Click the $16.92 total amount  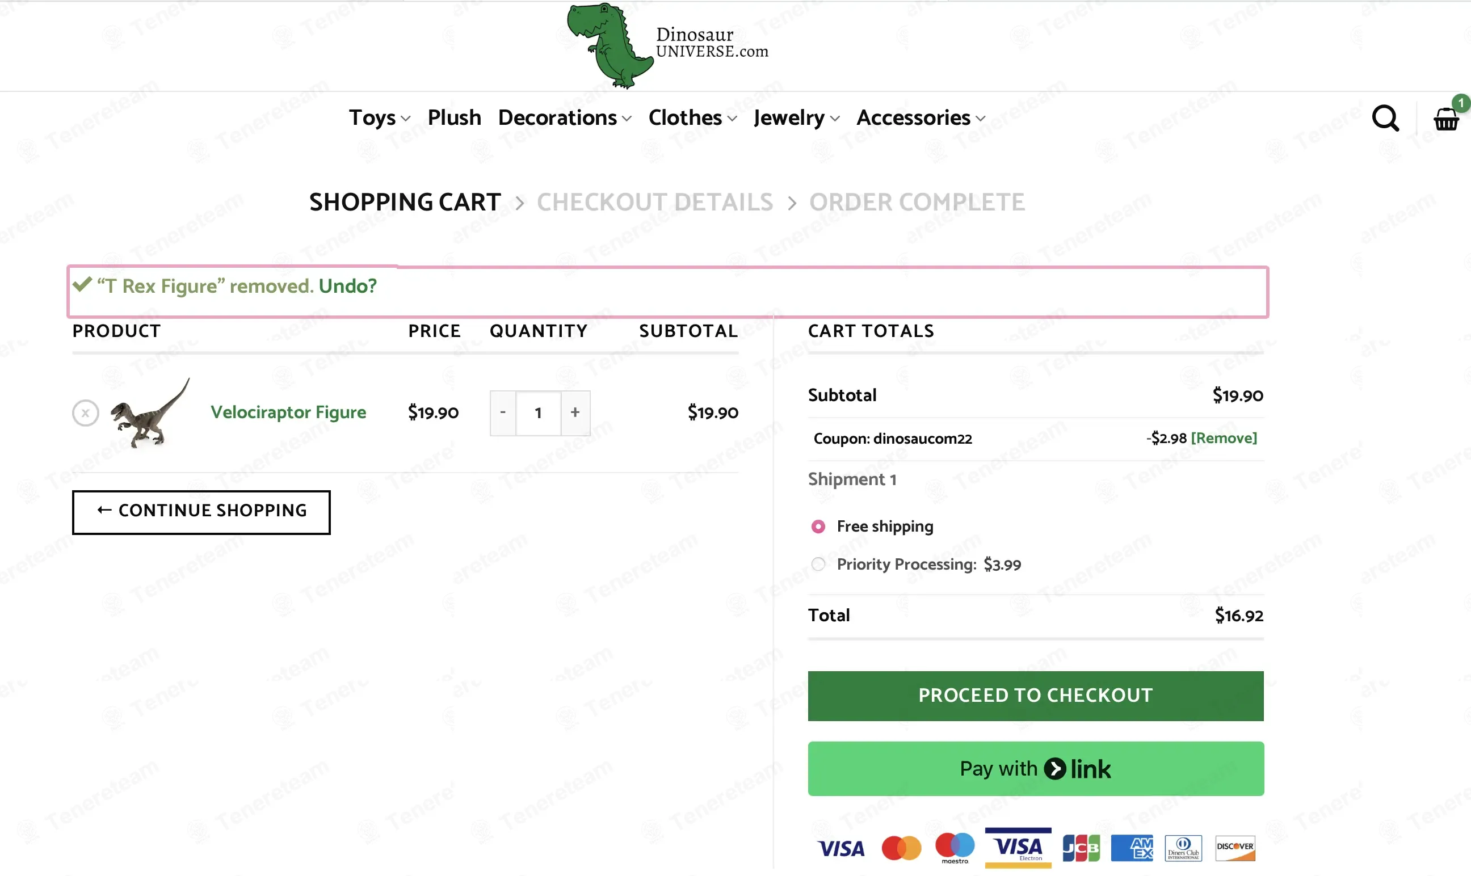[x=1238, y=616]
